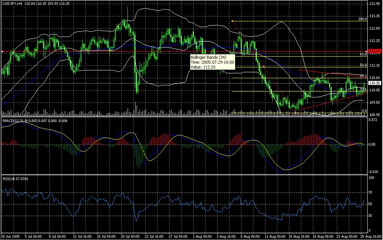This screenshot has width=383, height=240.
Task: Click the 112.80 price axis label
Action: click(x=375, y=28)
